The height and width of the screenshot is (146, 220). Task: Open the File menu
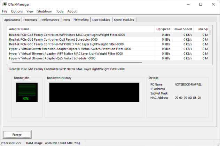[5, 11]
